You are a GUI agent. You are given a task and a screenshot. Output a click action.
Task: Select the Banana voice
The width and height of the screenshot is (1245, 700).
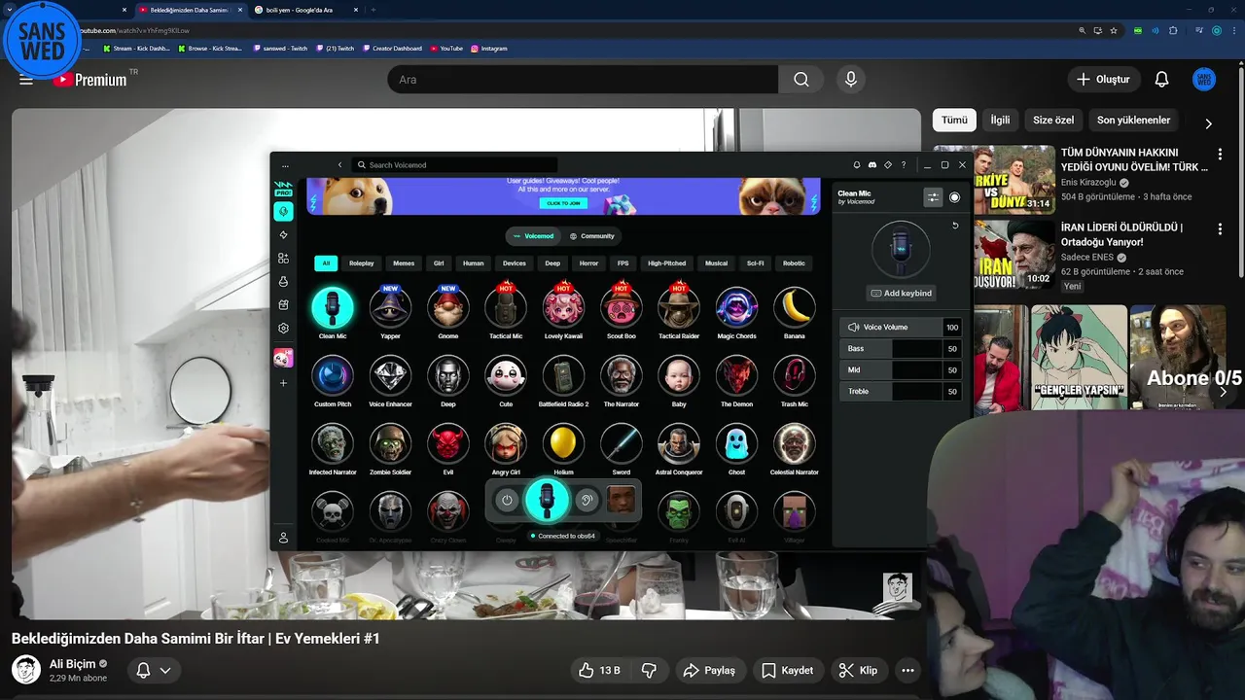(795, 308)
